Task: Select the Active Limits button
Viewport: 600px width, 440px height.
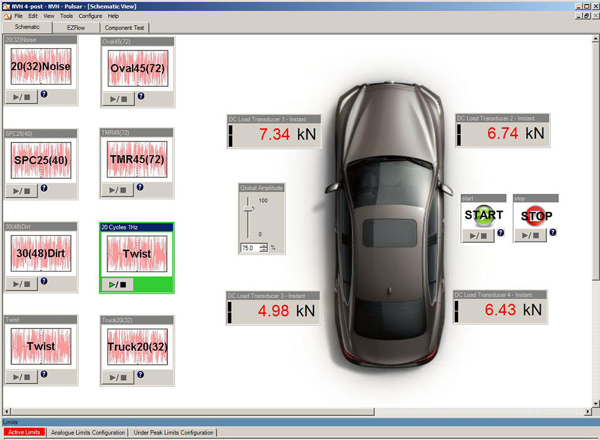Action: (24, 432)
